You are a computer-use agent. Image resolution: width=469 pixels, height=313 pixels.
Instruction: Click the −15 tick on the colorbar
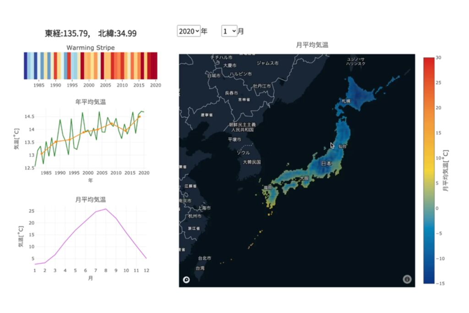point(440,283)
